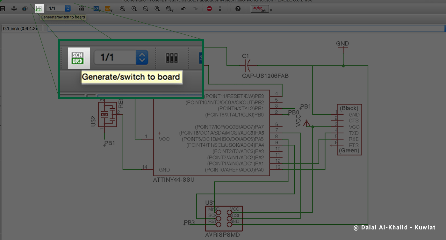Image resolution: width=446 pixels, height=240 pixels.
Task: Click the grid display reading 0.1 inch
Action: tap(20, 29)
